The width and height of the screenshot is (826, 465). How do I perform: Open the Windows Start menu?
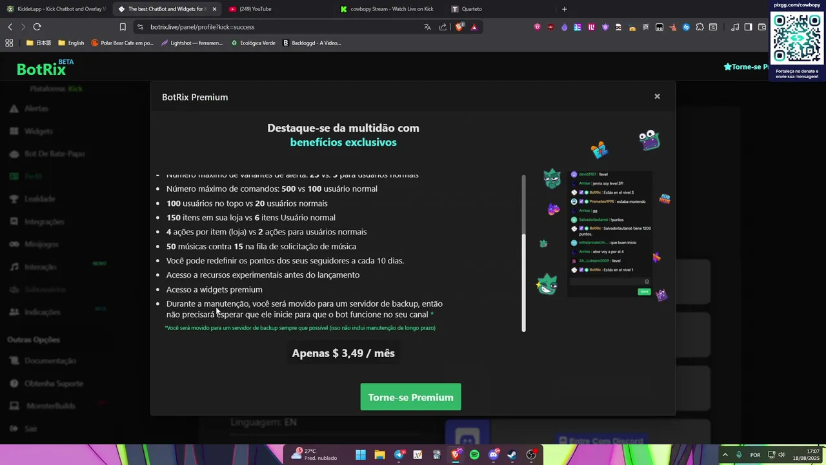point(361,455)
